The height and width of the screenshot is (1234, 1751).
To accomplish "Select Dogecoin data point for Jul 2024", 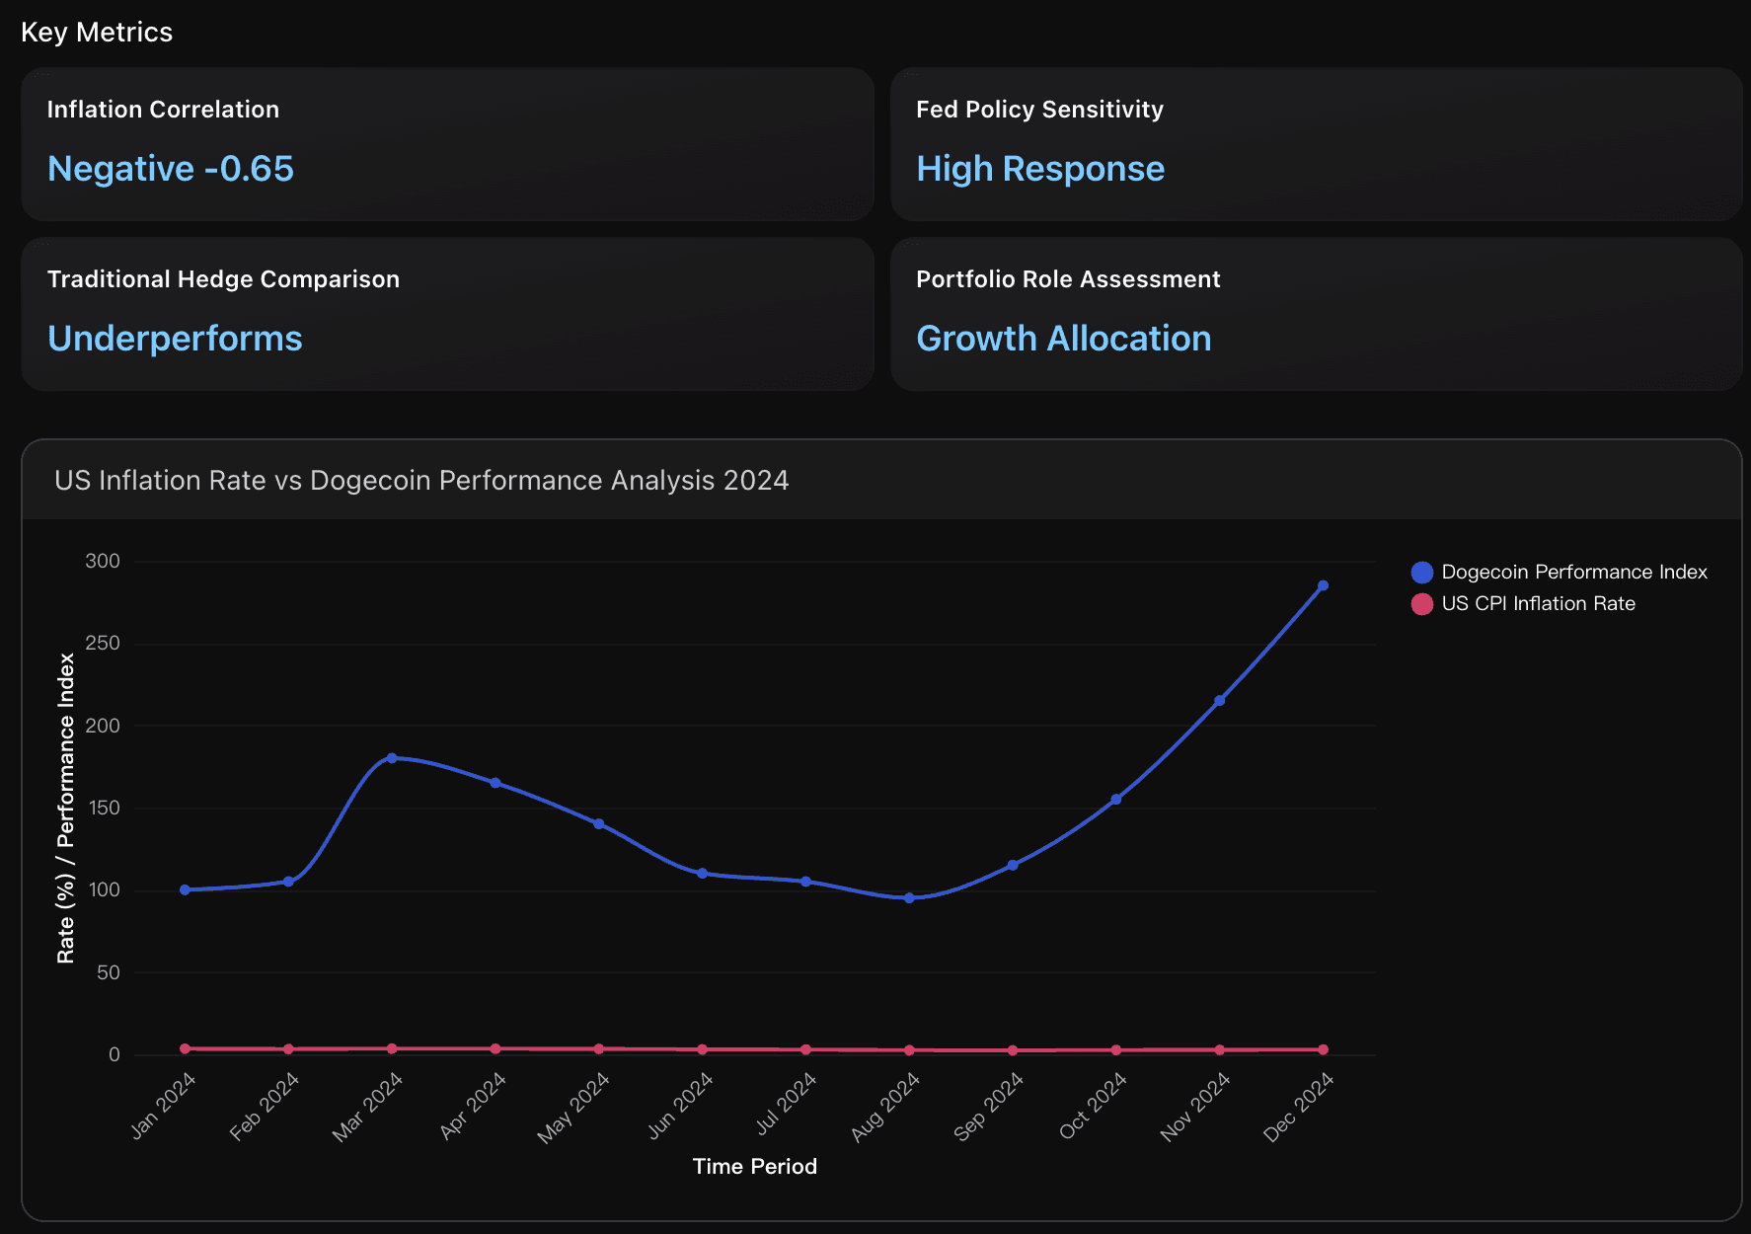I will coord(805,882).
